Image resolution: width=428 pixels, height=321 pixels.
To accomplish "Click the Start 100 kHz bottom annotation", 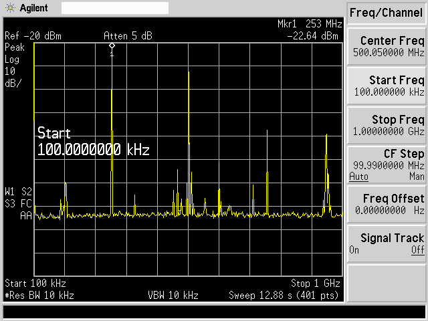I will point(35,284).
